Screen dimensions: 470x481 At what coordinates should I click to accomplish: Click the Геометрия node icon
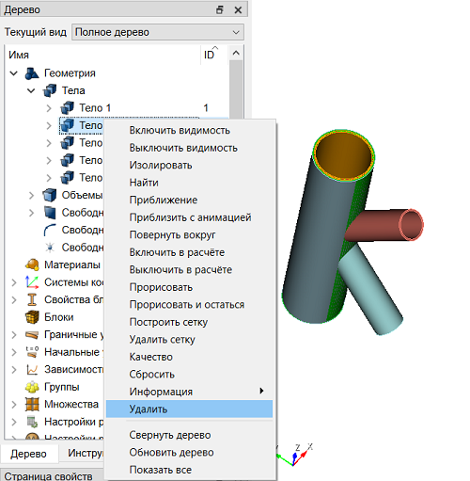[x=32, y=73]
